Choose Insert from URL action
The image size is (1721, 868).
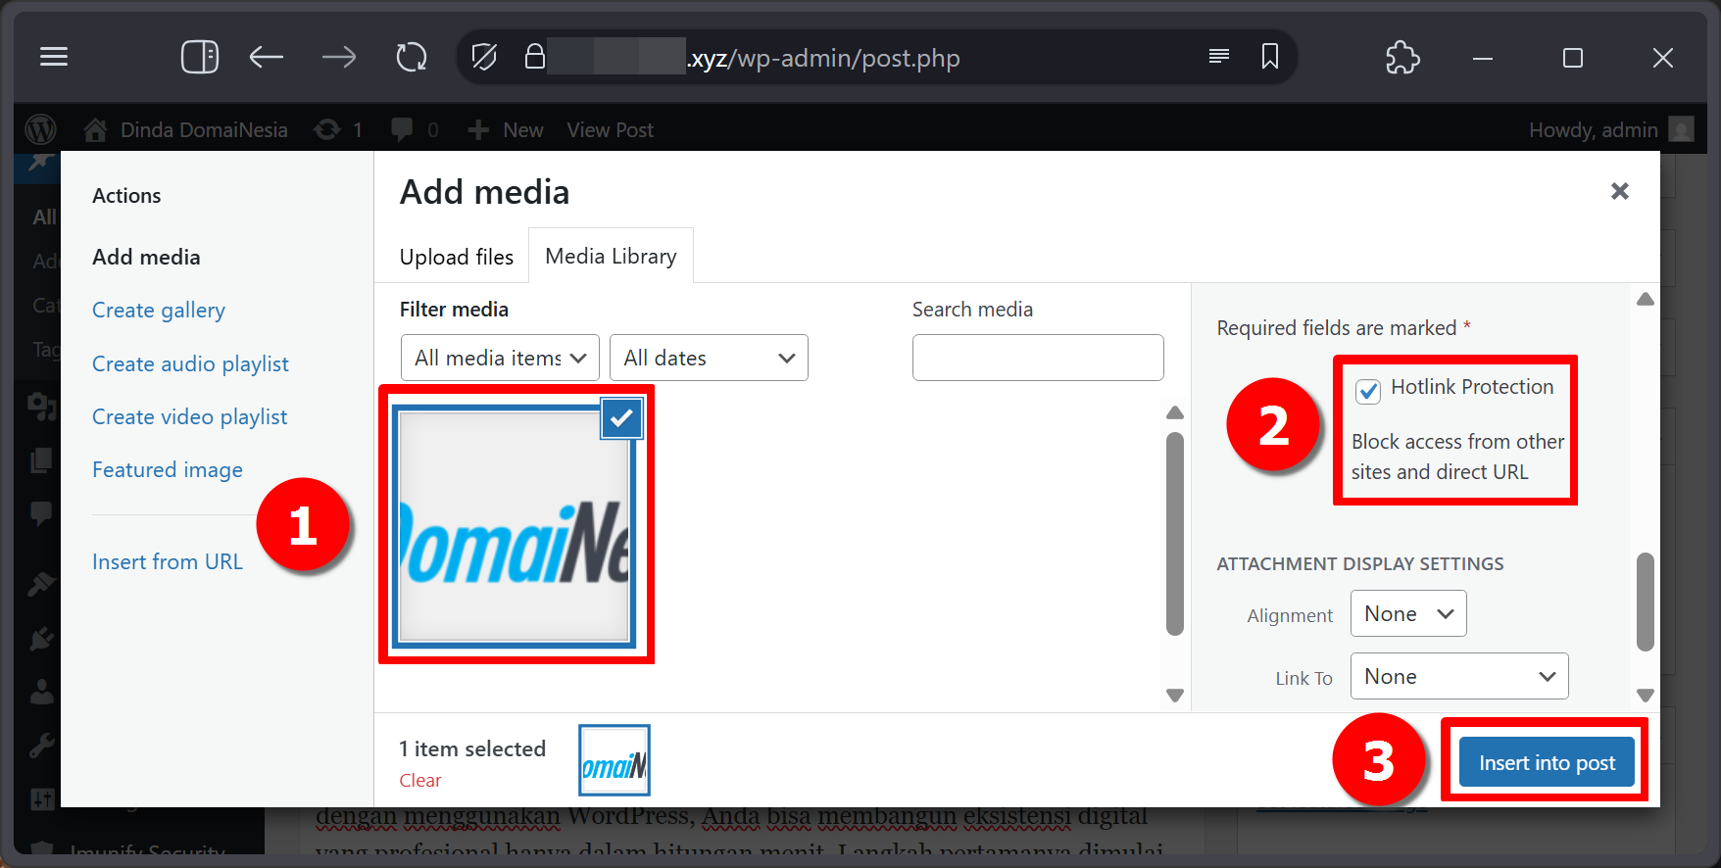click(168, 561)
